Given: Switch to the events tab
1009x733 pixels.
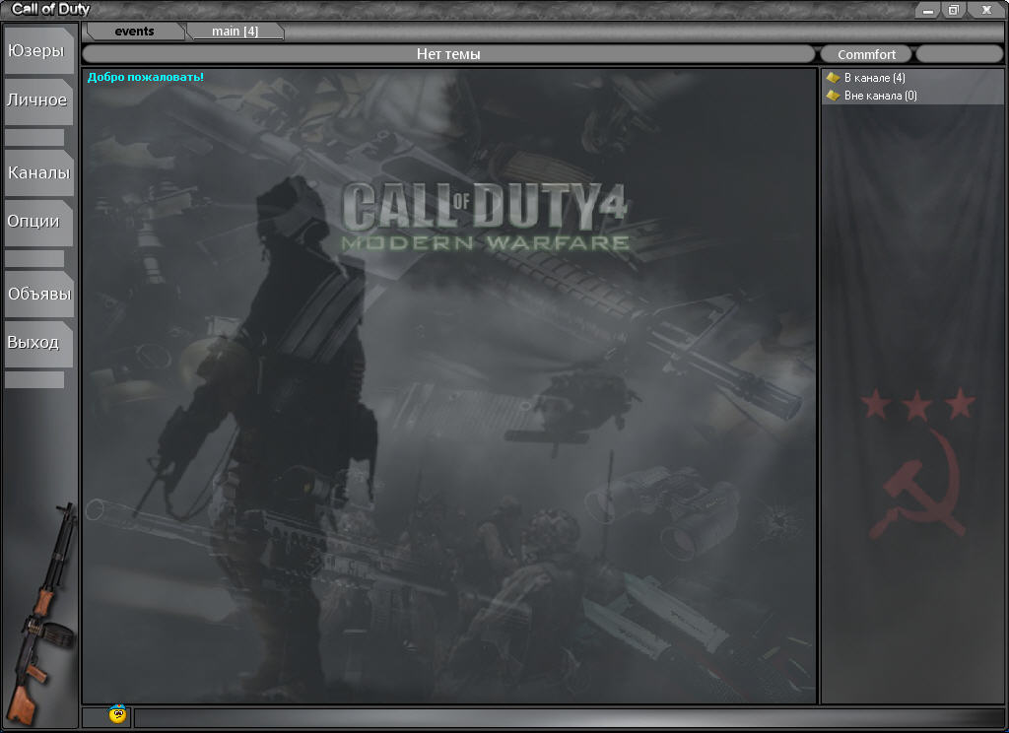Looking at the screenshot, I should (134, 32).
